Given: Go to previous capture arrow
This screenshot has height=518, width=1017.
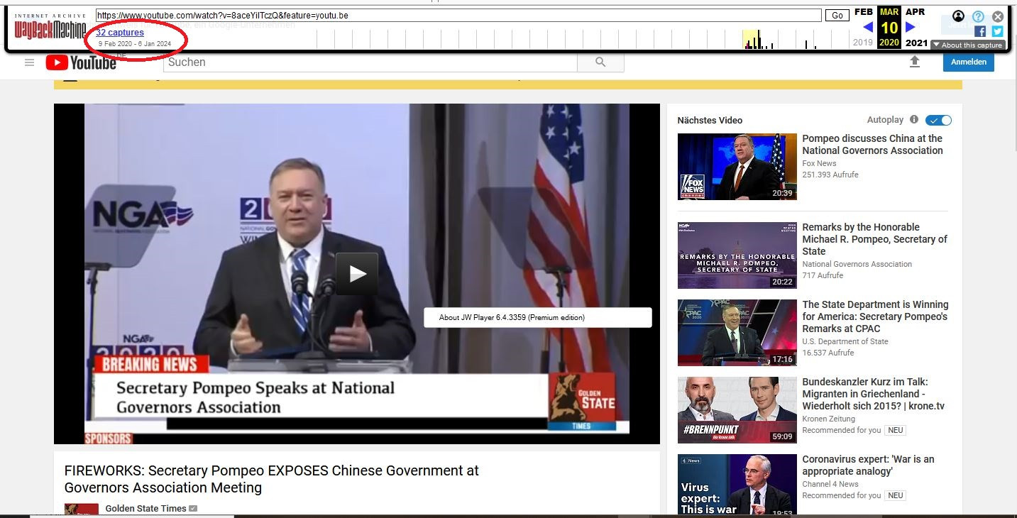Looking at the screenshot, I should [x=867, y=28].
